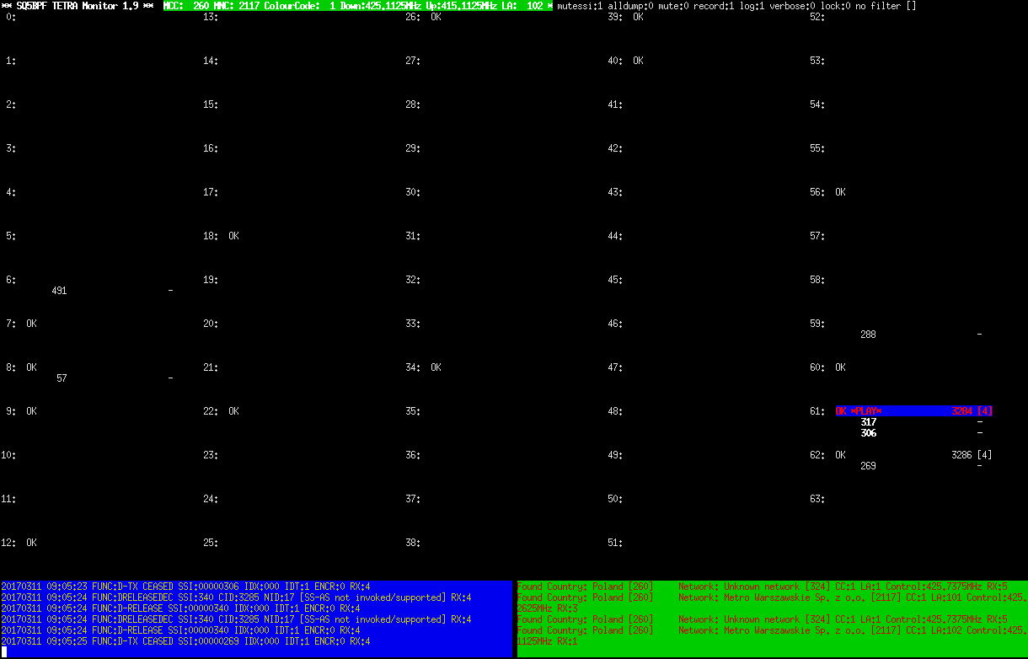Toggle the log:1 flag

click(752, 6)
